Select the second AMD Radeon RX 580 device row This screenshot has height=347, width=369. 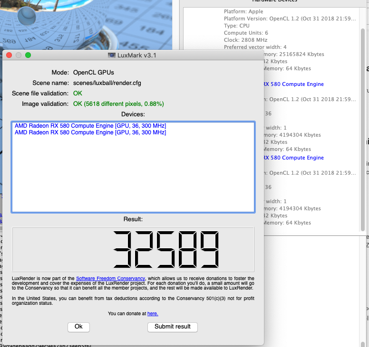(x=90, y=132)
